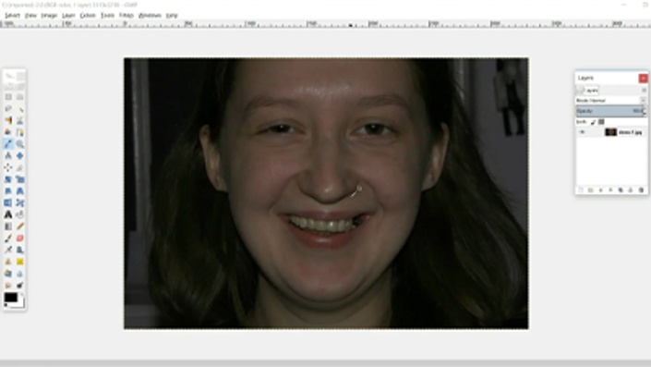Select the Text tool (letter A)
The image size is (651, 367).
[x=8, y=214]
